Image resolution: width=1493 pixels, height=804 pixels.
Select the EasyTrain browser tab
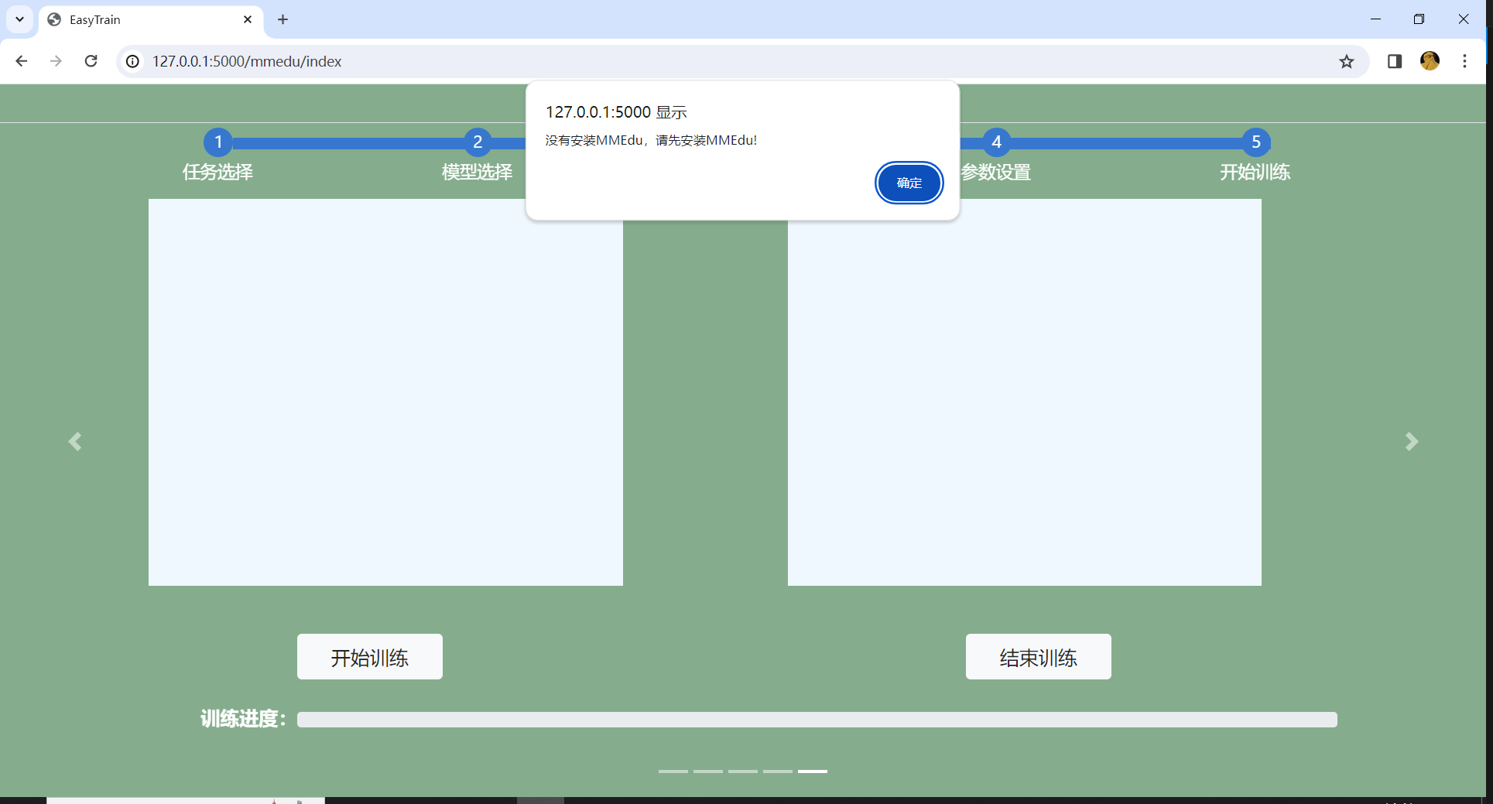151,20
